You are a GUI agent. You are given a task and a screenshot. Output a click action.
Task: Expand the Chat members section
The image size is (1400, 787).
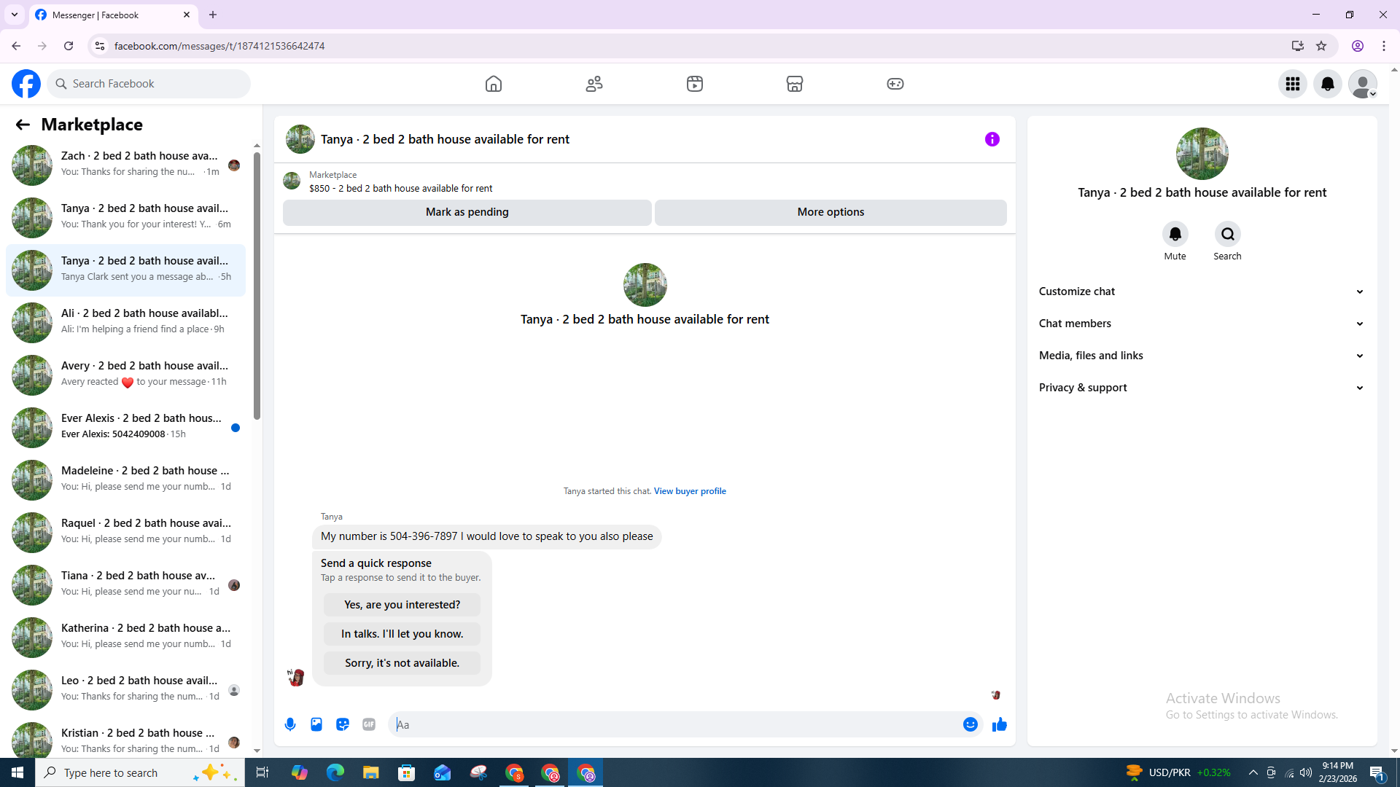1201,324
